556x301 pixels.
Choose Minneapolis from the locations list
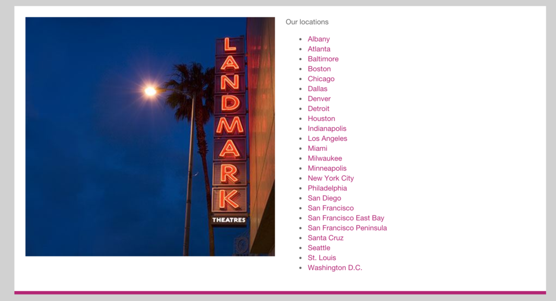tap(327, 168)
